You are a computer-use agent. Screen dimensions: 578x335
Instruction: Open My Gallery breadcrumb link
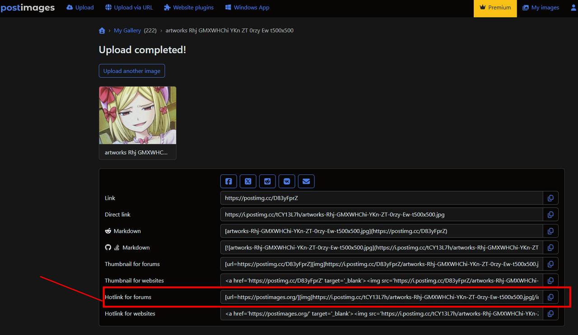(127, 31)
